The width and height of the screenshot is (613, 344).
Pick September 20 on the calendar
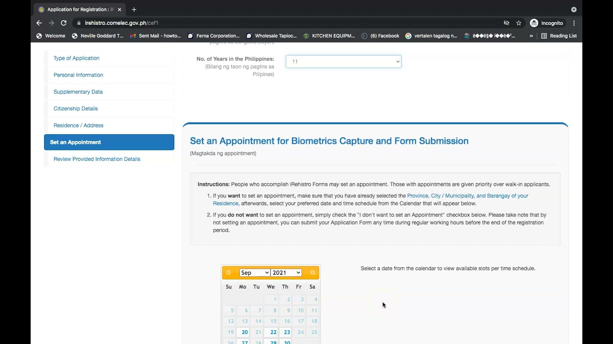243,333
